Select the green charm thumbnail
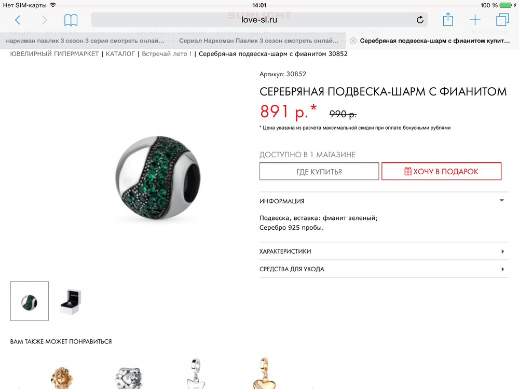The image size is (519, 389). (x=30, y=301)
